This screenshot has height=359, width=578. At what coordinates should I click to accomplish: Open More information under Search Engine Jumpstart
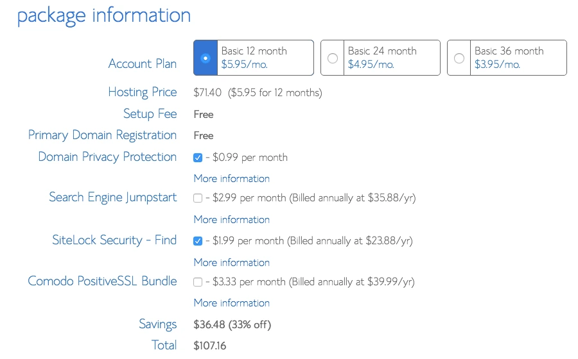(231, 219)
